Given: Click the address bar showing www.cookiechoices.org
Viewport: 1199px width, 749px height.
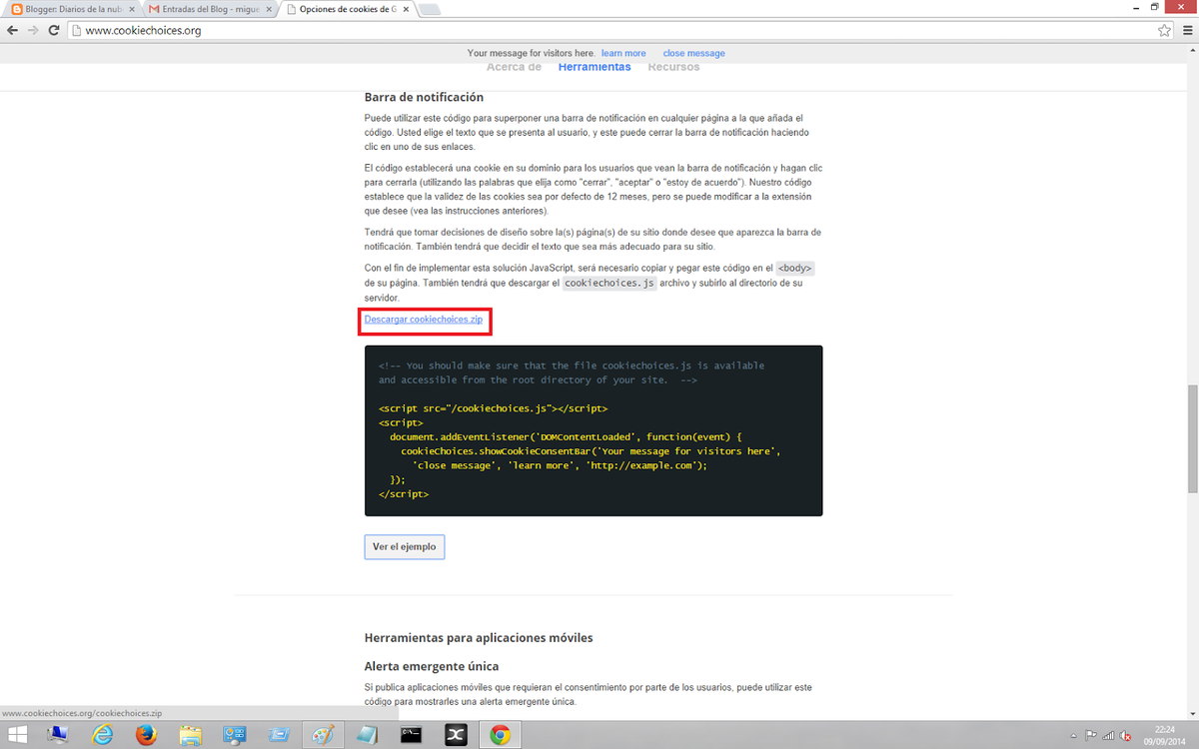Looking at the screenshot, I should pyautogui.click(x=599, y=30).
